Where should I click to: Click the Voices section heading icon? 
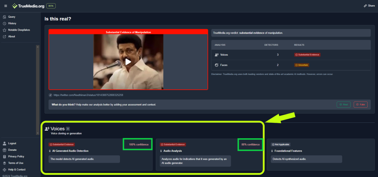click(x=47, y=129)
